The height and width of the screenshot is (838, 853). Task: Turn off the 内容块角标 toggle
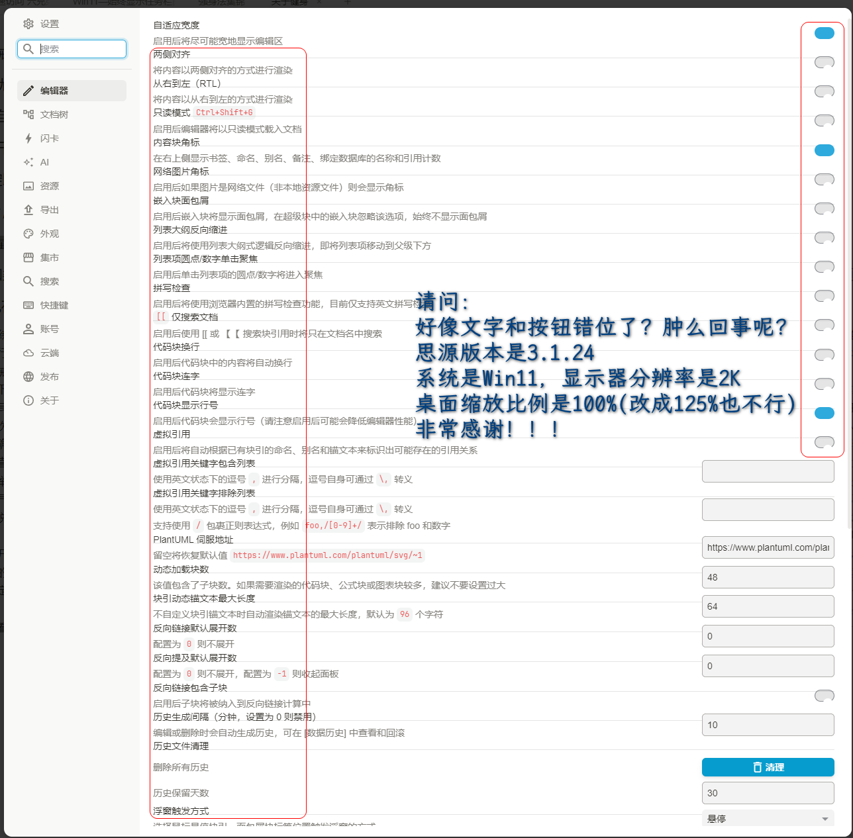(x=825, y=150)
